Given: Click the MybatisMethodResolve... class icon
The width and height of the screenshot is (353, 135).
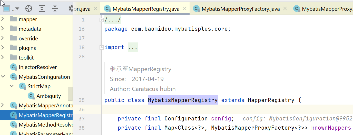Looking at the screenshot, I should click(13, 125).
